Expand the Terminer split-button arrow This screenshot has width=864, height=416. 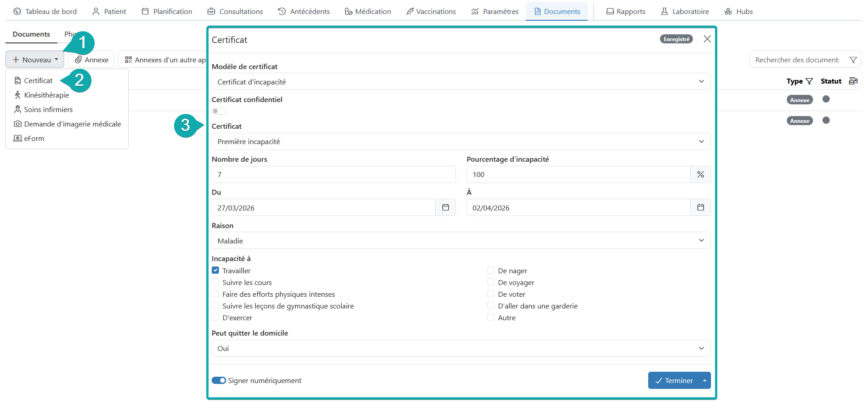(704, 380)
